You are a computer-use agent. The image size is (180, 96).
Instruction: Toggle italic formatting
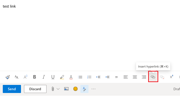pos(44,77)
